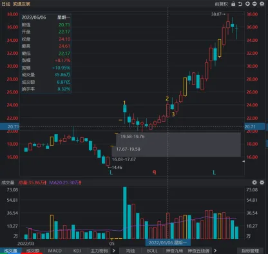Expand more main indicators after 神奇五线谱

click(x=215, y=251)
